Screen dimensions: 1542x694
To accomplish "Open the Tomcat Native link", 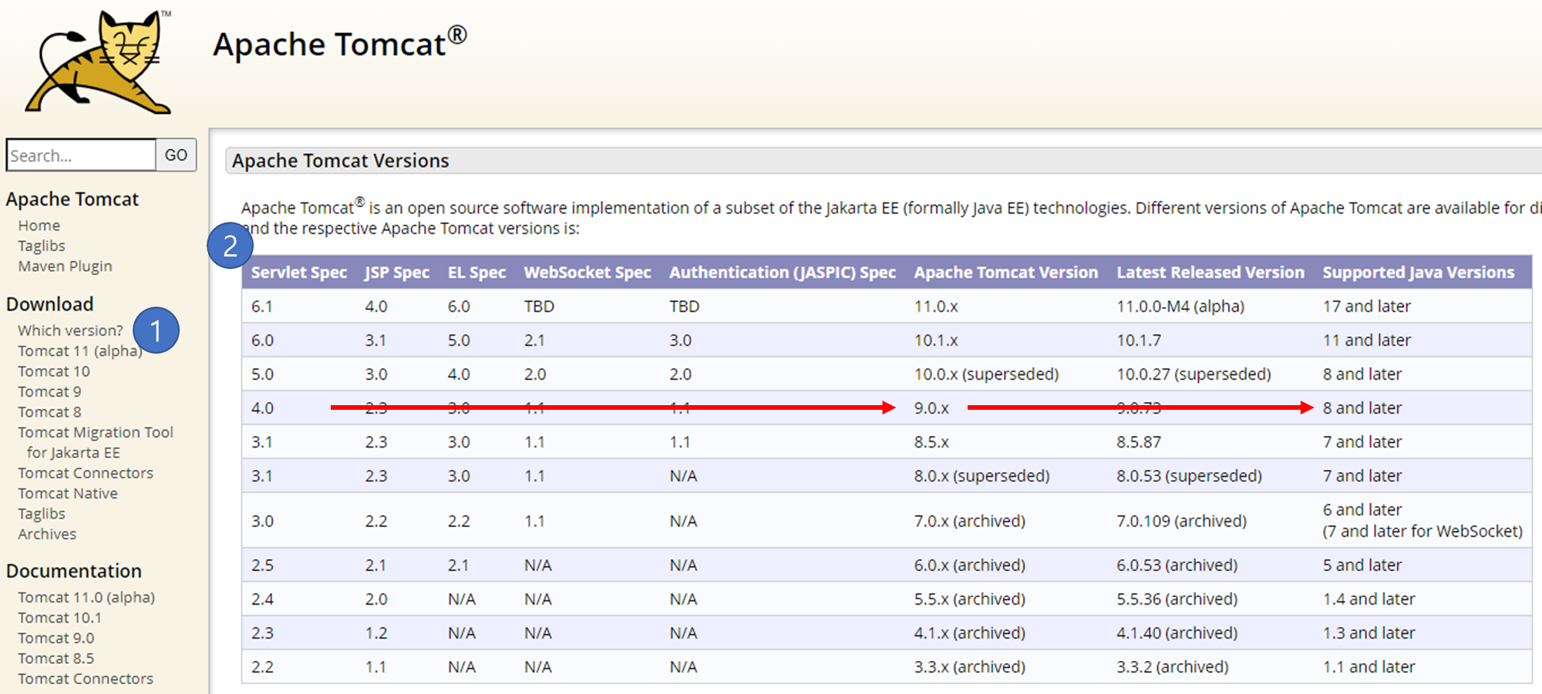I will pos(68,493).
